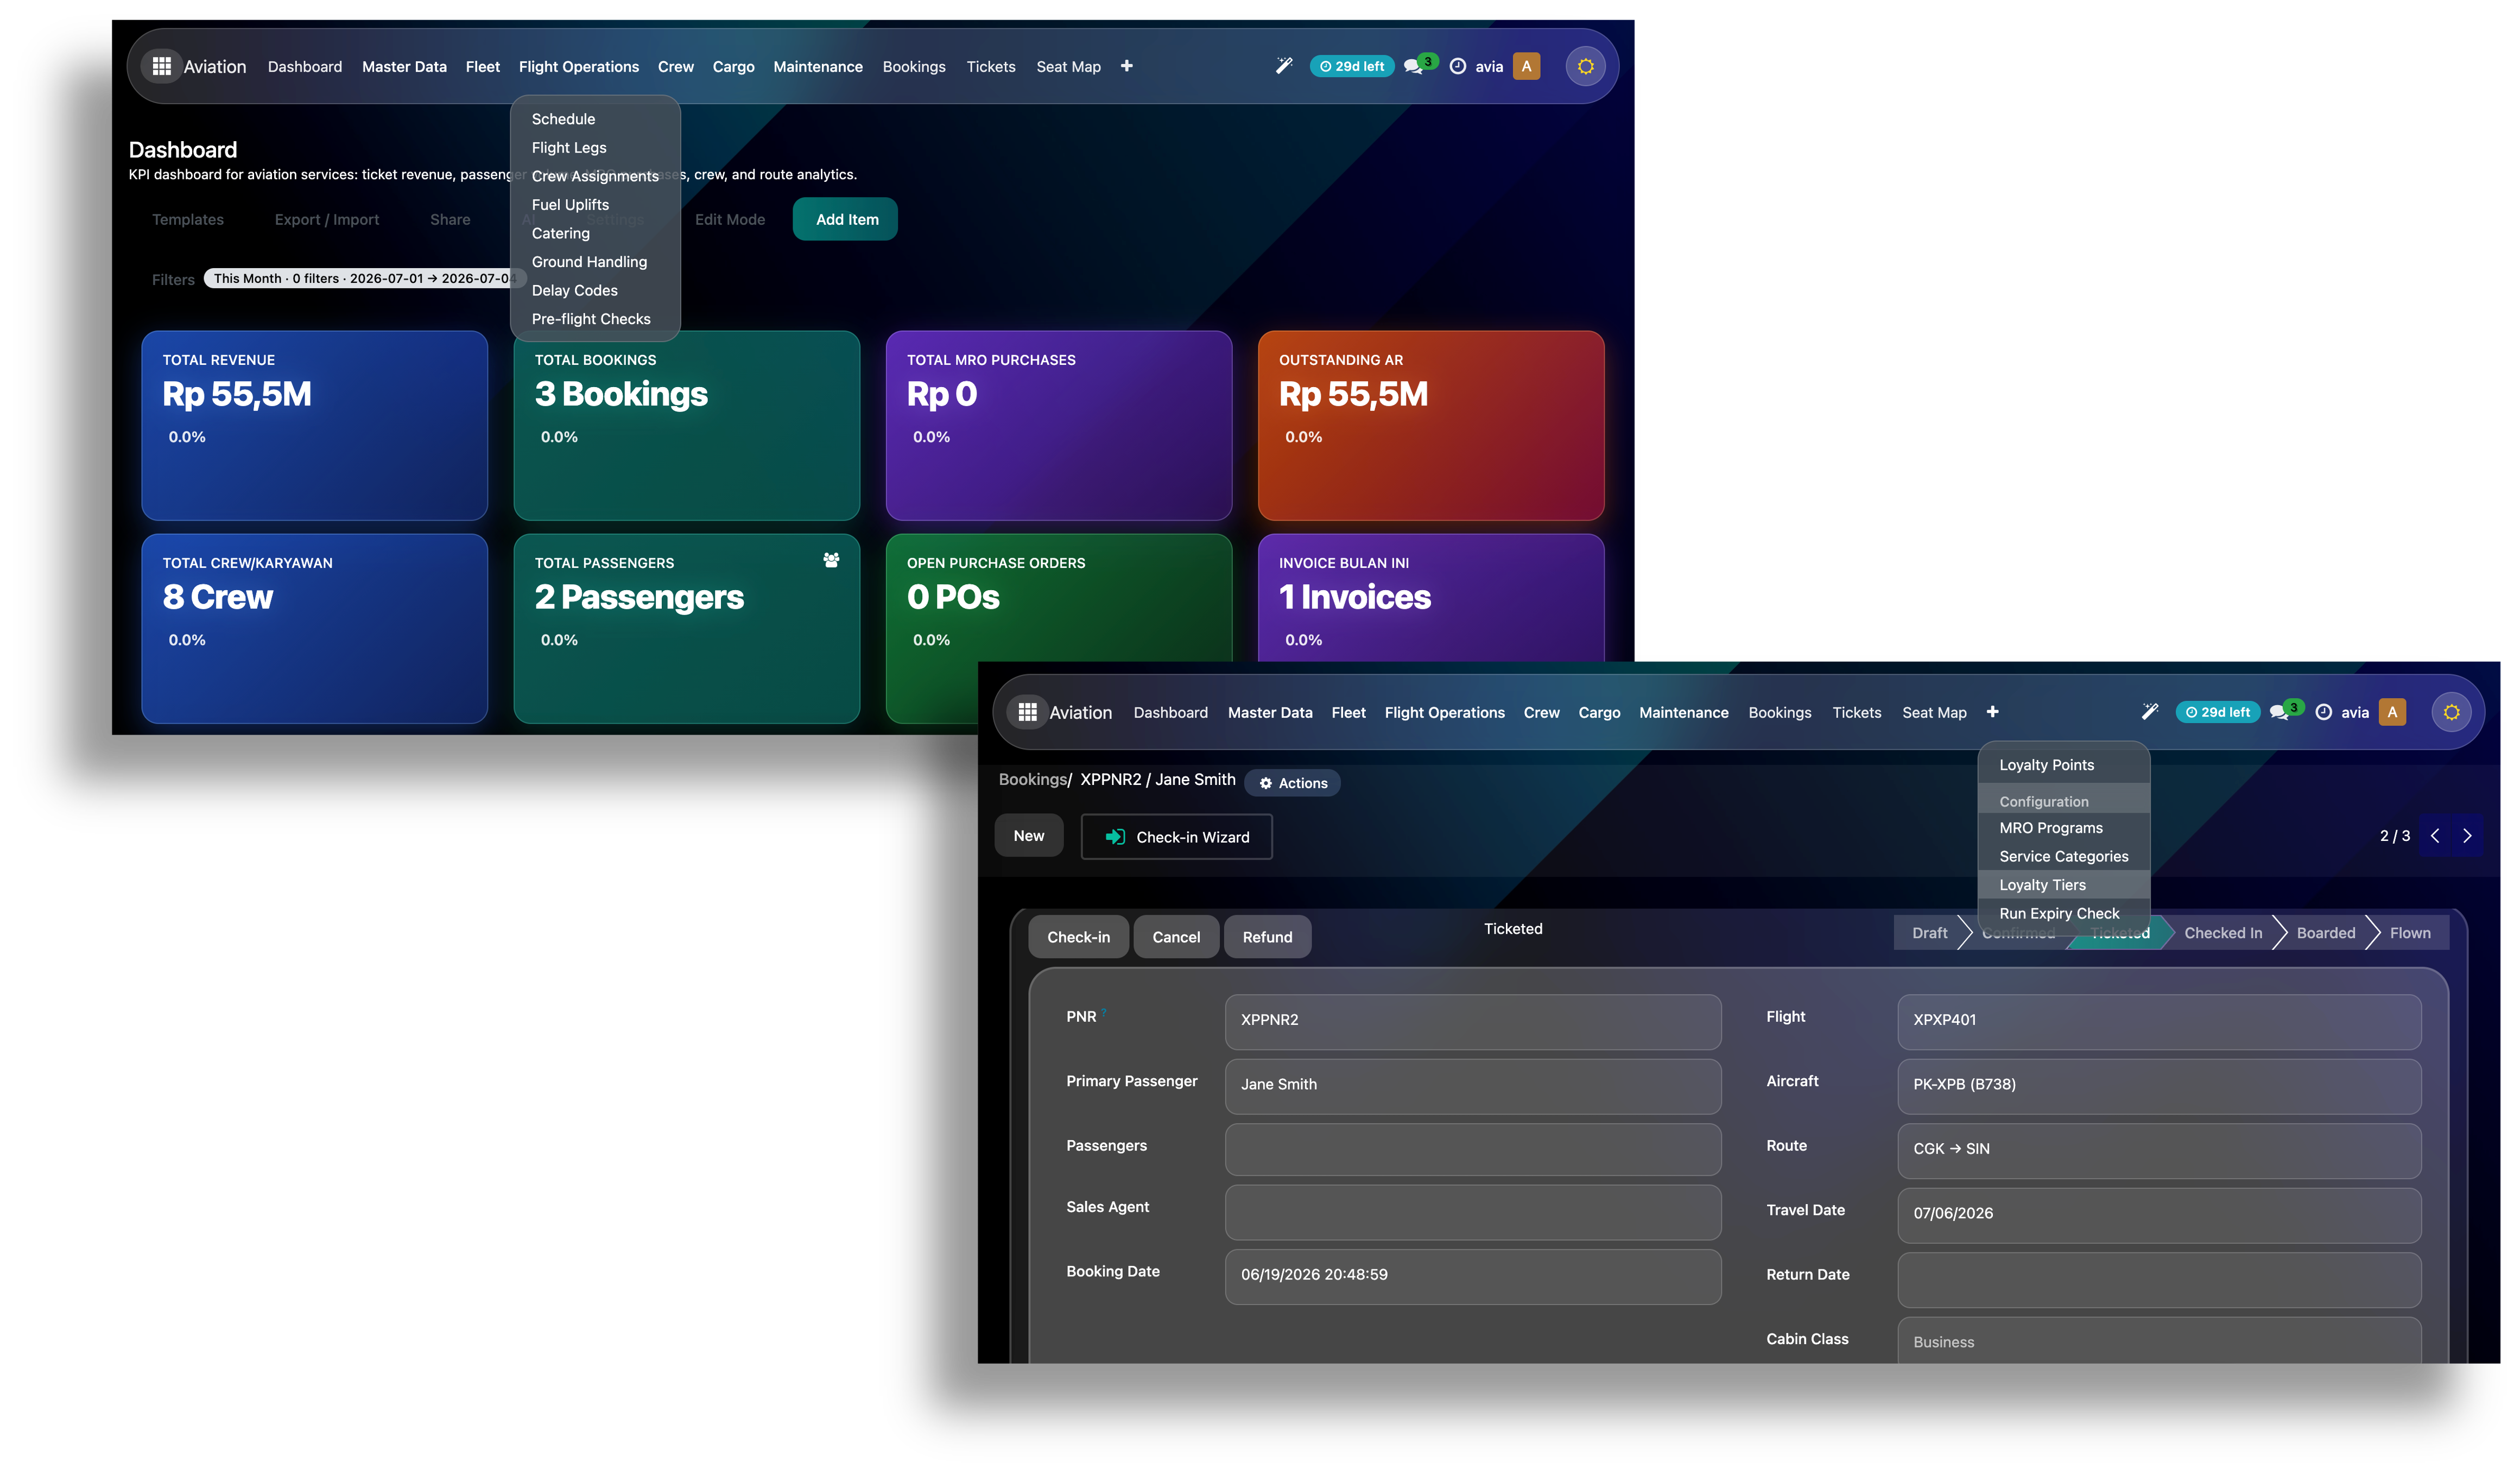Screen dimensions: 2520x1475
Task: Select the Flown status stage
Action: tap(2410, 933)
